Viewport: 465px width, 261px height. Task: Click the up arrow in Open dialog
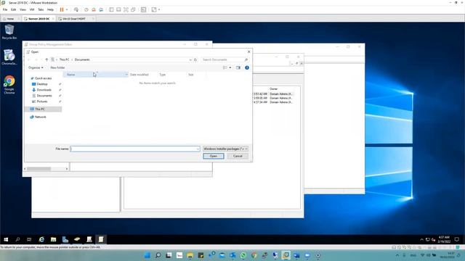[x=46, y=59]
